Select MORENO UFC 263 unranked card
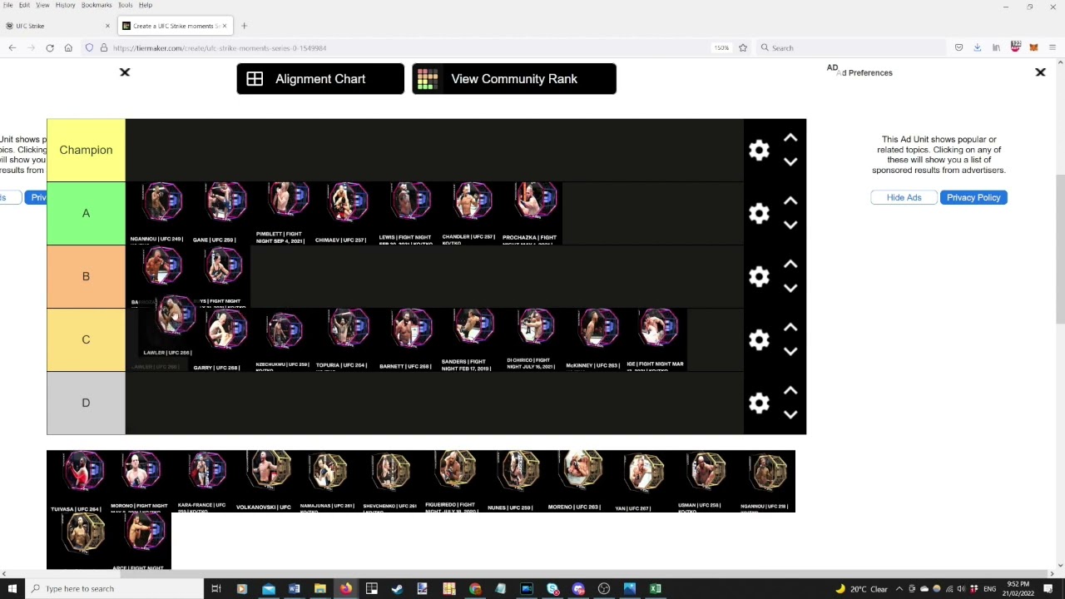 [577, 482]
